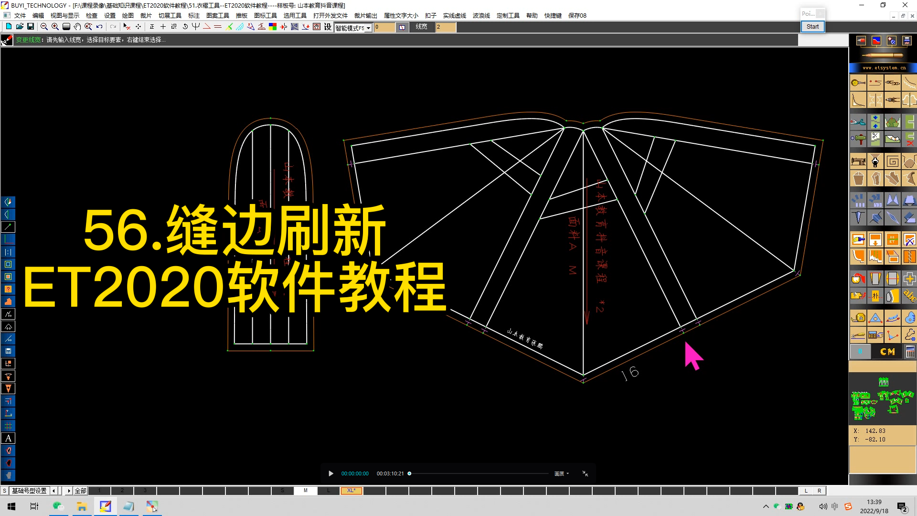Open the 快捷键 menu
Viewport: 917px width, 516px height.
click(553, 16)
